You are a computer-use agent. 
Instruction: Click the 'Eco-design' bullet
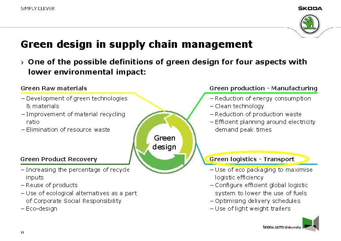[x=39, y=209]
